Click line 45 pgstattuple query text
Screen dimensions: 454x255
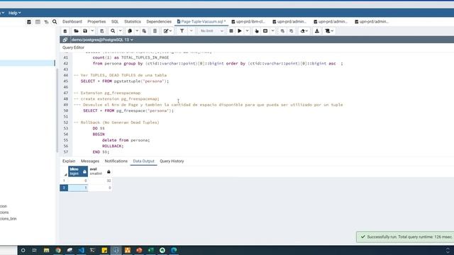[x=125, y=81]
